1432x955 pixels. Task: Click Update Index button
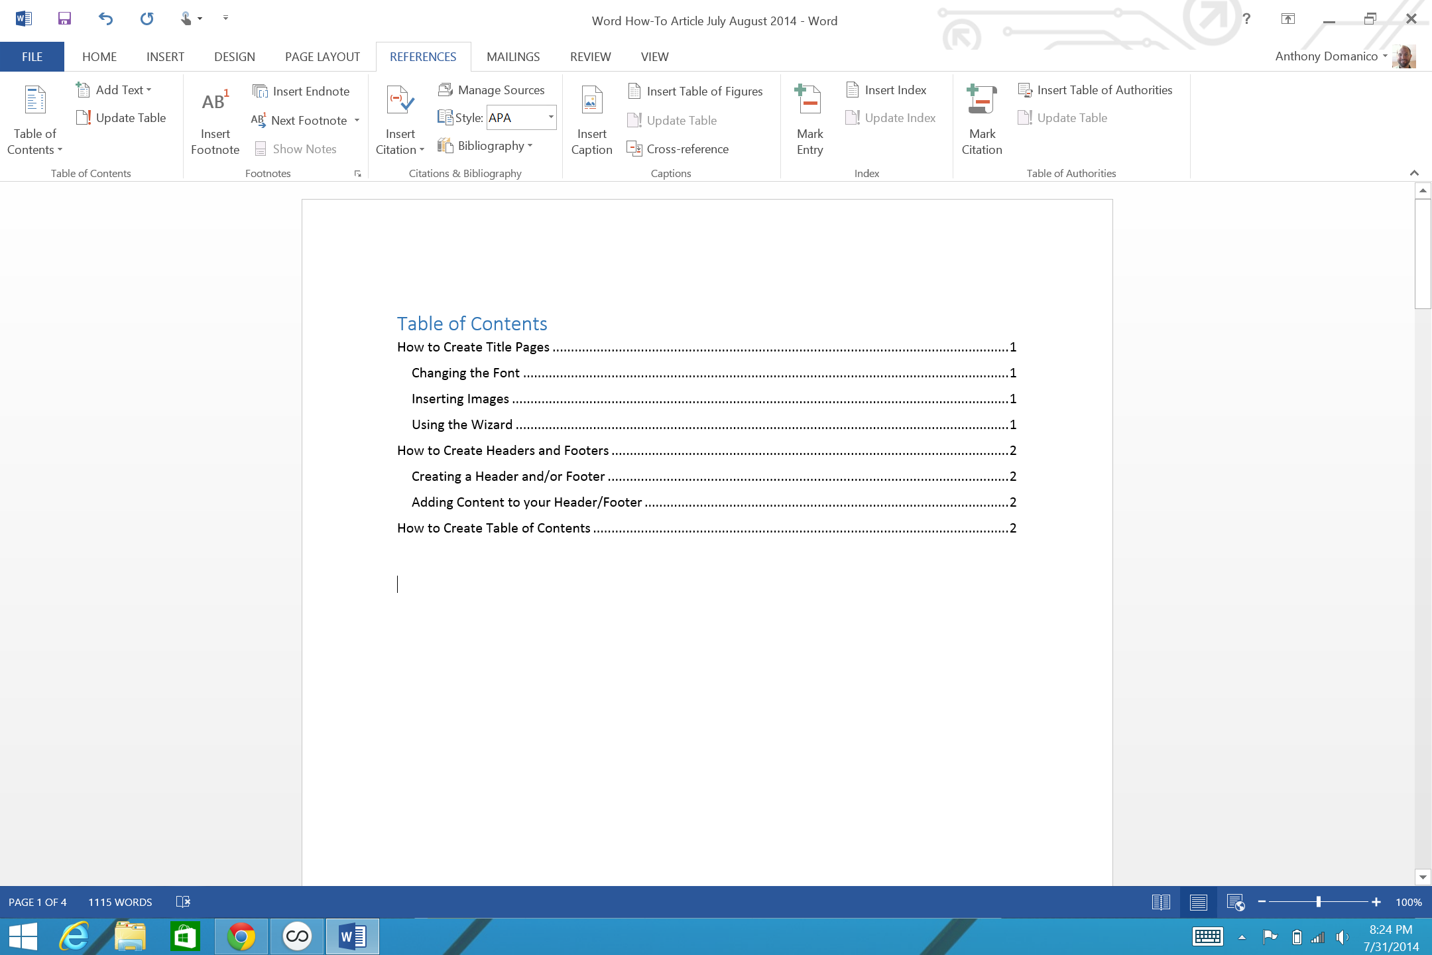tap(900, 117)
